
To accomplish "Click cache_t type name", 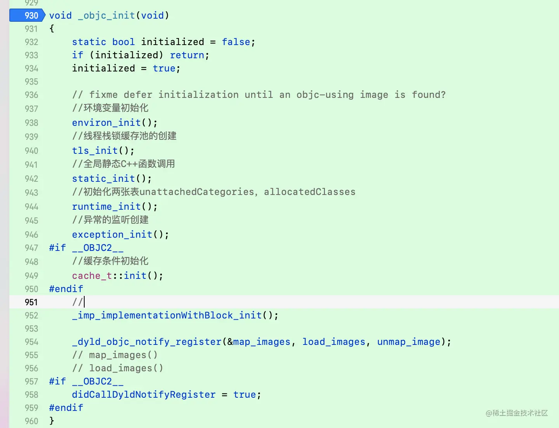I will pos(92,276).
